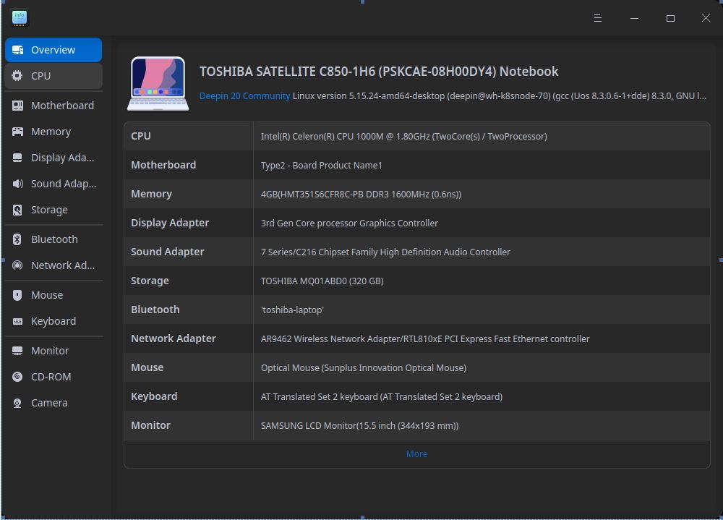This screenshot has height=520, width=723.
Task: Click the Device Manager app icon in titlebar
Action: click(x=20, y=18)
